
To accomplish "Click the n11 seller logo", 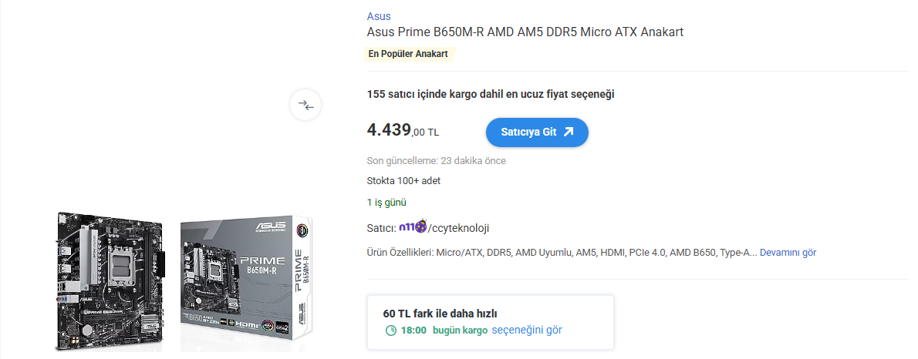I will [413, 227].
